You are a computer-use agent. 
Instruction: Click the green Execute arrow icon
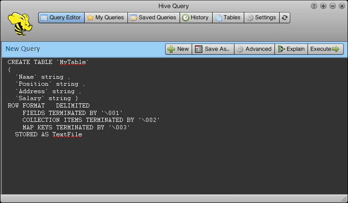coord(335,49)
